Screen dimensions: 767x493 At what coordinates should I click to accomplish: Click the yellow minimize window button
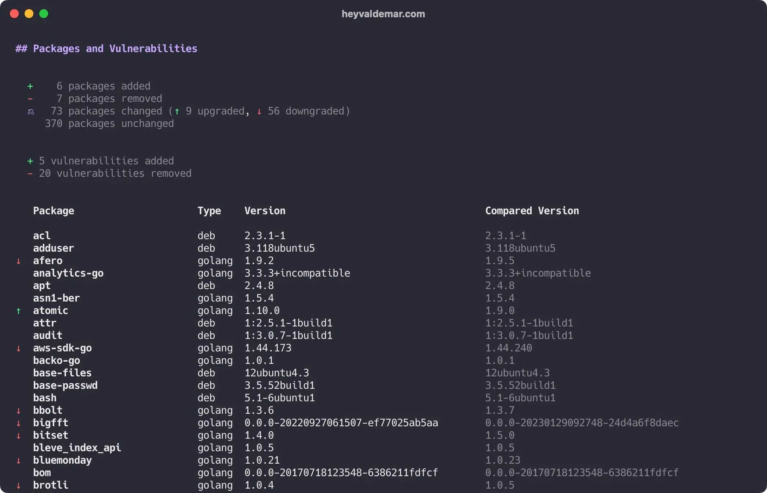pos(29,14)
